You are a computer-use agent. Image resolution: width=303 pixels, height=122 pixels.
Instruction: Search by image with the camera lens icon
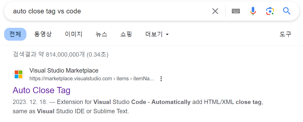tap(270, 11)
